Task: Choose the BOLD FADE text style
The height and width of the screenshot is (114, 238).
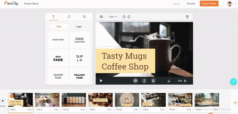Action: pyautogui.click(x=58, y=58)
